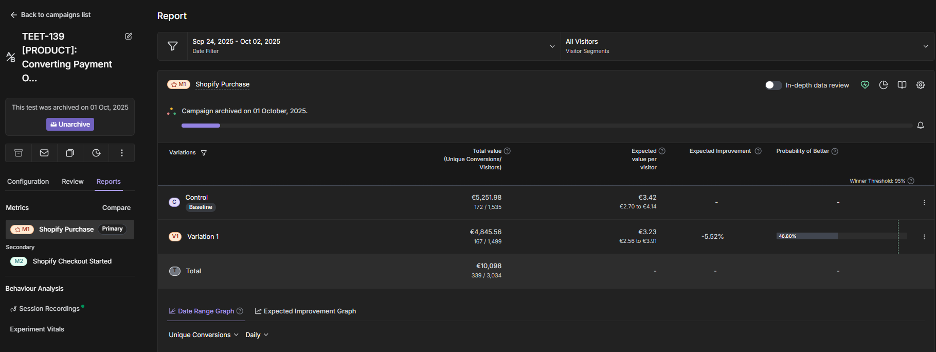Screen dimensions: 936x352
Task: Click the Session Recordings icon
Action: click(x=13, y=309)
